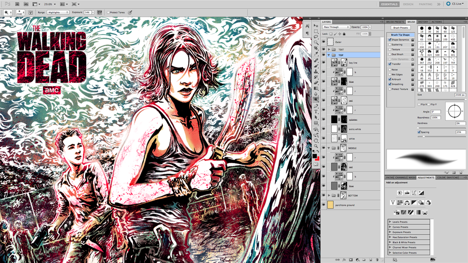Select the Pen tool

pos(316,106)
